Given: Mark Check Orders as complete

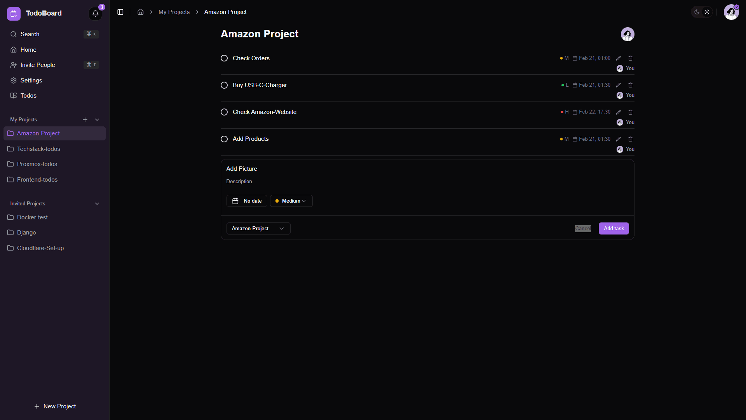Looking at the screenshot, I should (224, 58).
